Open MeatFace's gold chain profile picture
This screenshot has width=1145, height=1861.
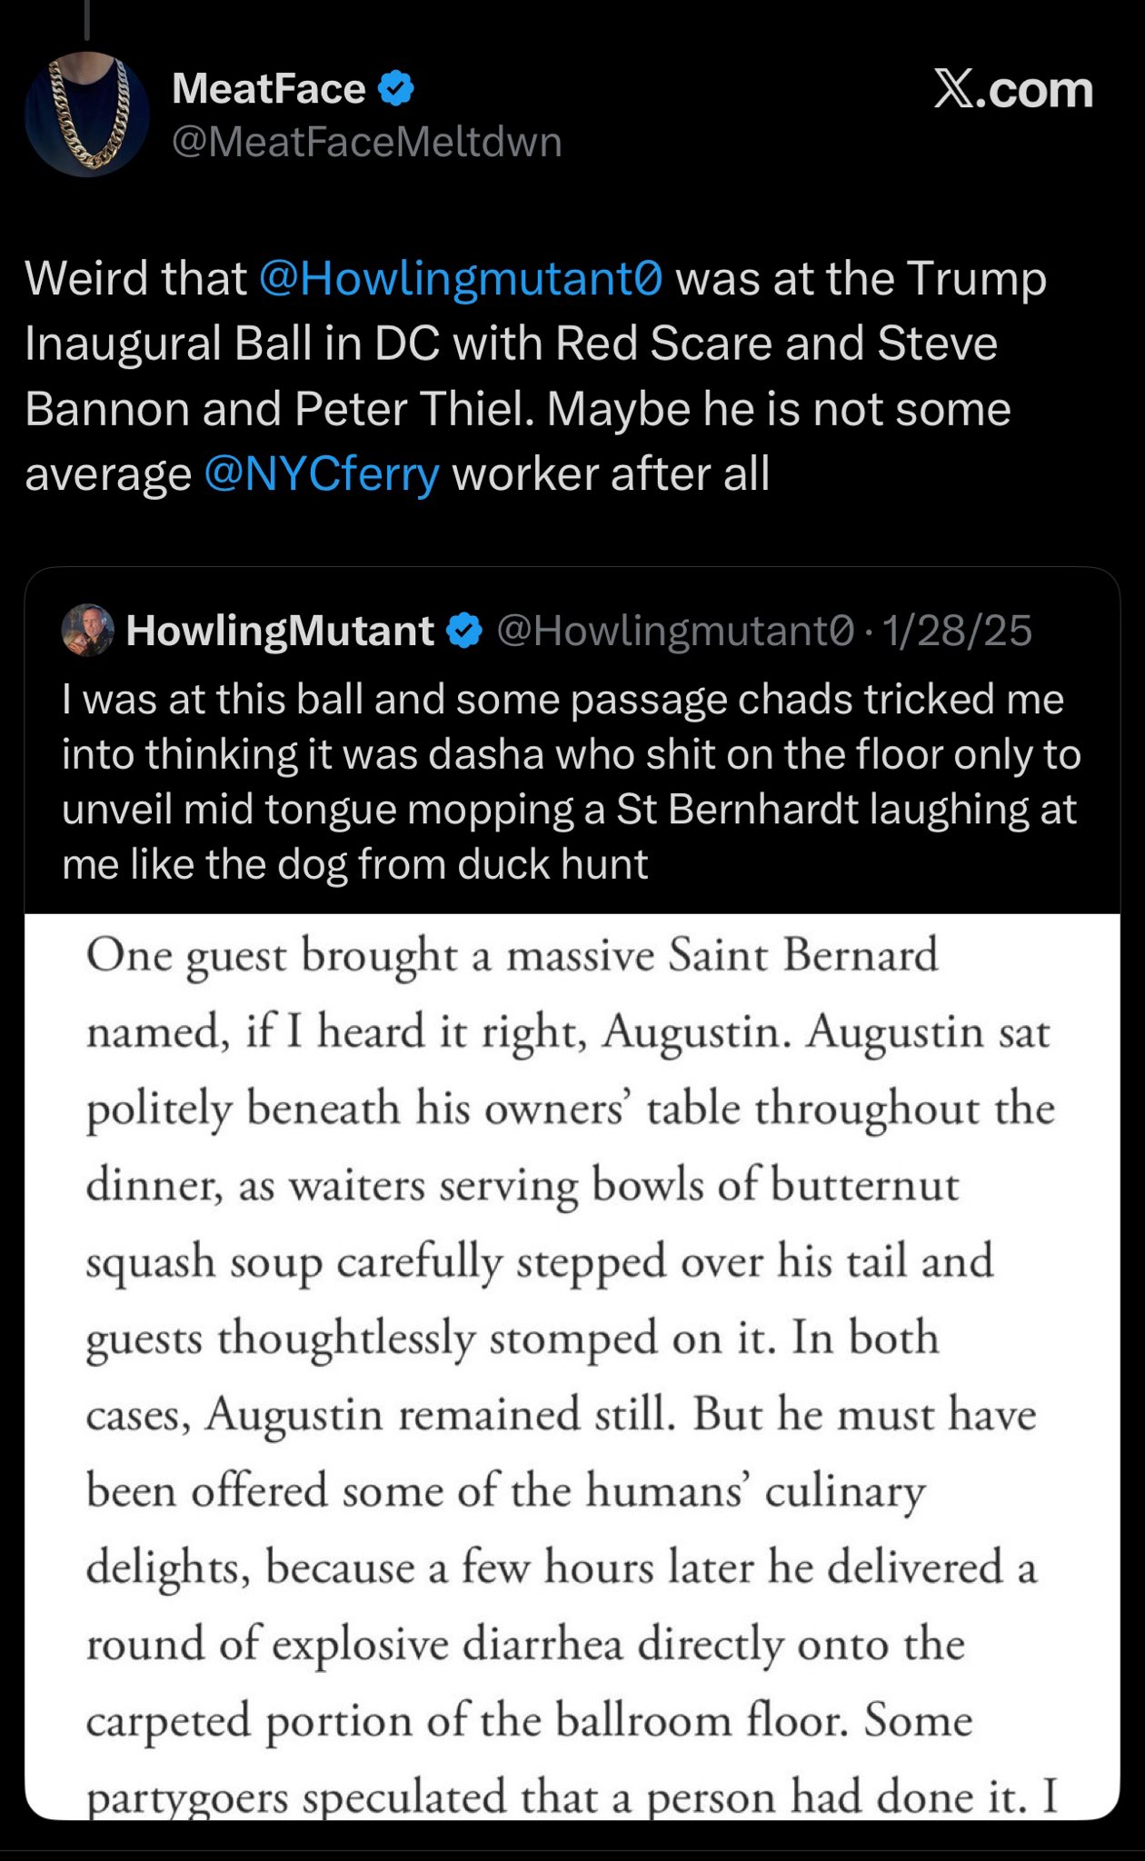[87, 114]
